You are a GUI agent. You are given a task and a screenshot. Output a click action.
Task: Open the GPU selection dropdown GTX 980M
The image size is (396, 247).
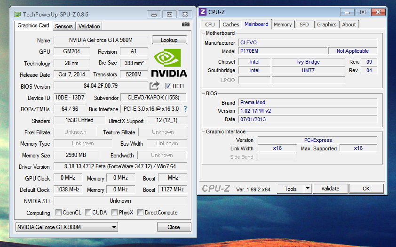pyautogui.click(x=67, y=227)
